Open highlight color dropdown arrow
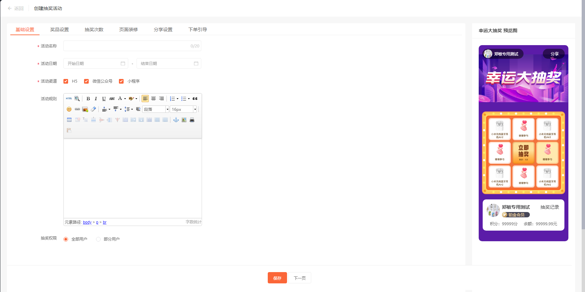The height and width of the screenshot is (292, 585). click(x=136, y=99)
